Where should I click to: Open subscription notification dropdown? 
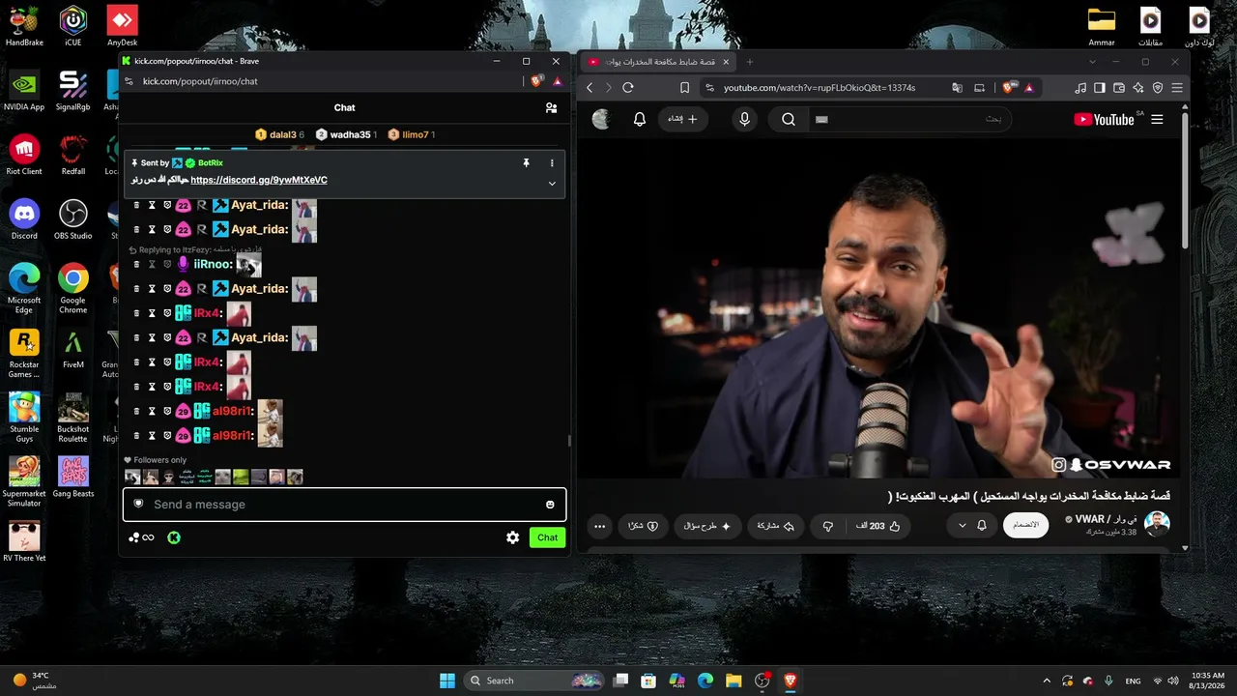(971, 525)
